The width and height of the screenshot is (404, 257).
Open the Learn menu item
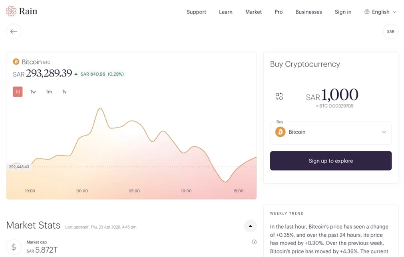click(225, 12)
